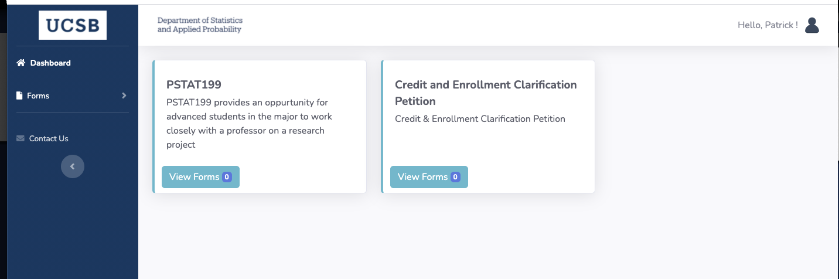The width and height of the screenshot is (839, 279).
Task: Click Department of Statistics and Applied Probability logo
Action: 199,25
